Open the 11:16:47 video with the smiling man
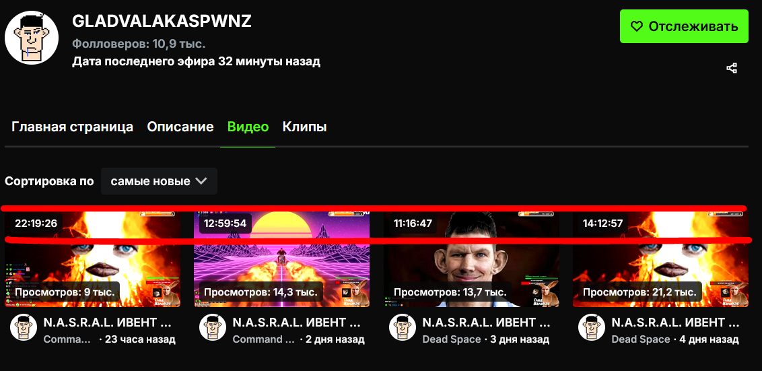This screenshot has height=371, width=762. (x=471, y=258)
